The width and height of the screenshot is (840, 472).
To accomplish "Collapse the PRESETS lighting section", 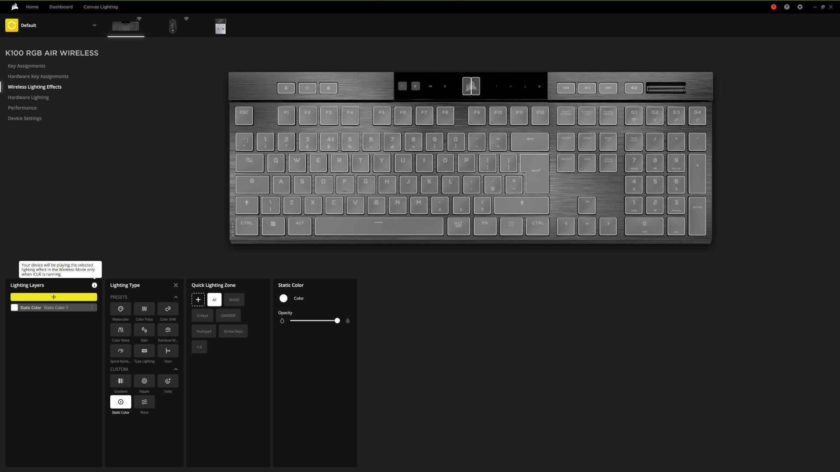I will (176, 297).
